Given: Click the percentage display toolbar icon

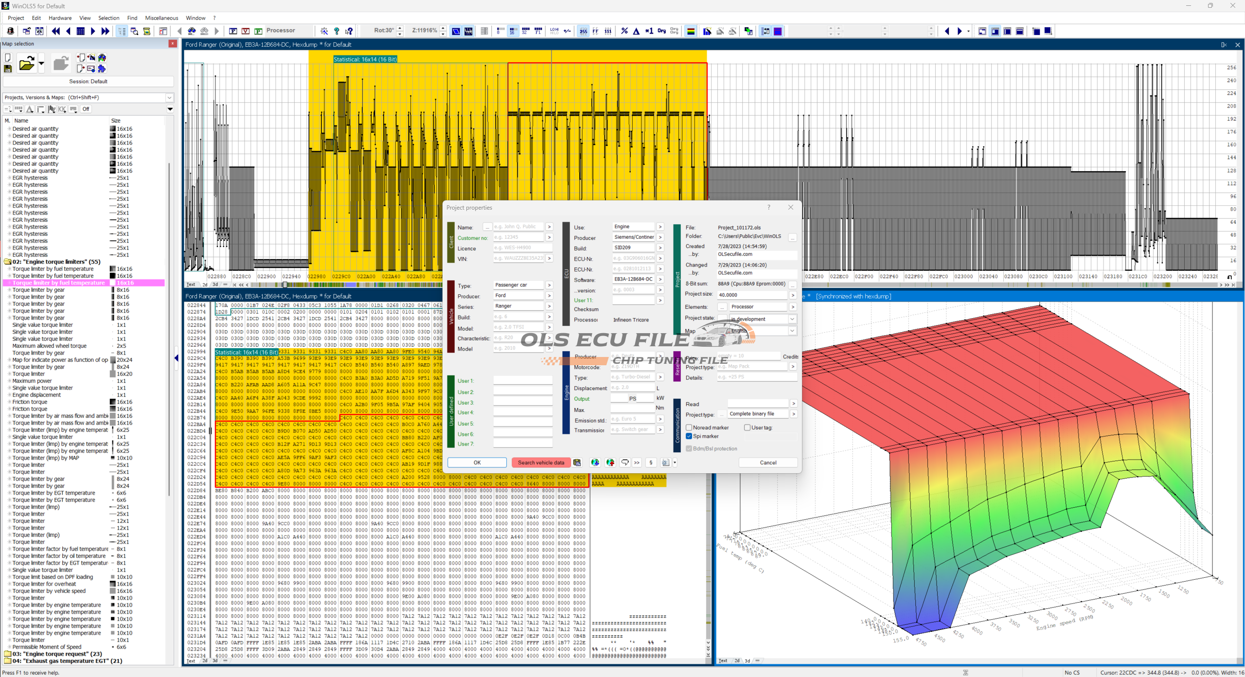Looking at the screenshot, I should 624,31.
